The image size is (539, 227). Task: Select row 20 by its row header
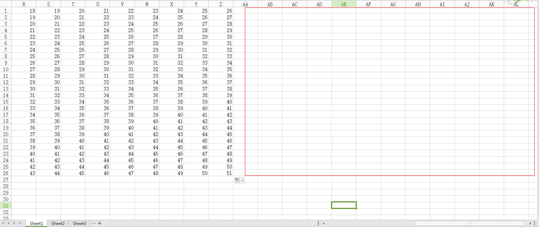click(6, 134)
